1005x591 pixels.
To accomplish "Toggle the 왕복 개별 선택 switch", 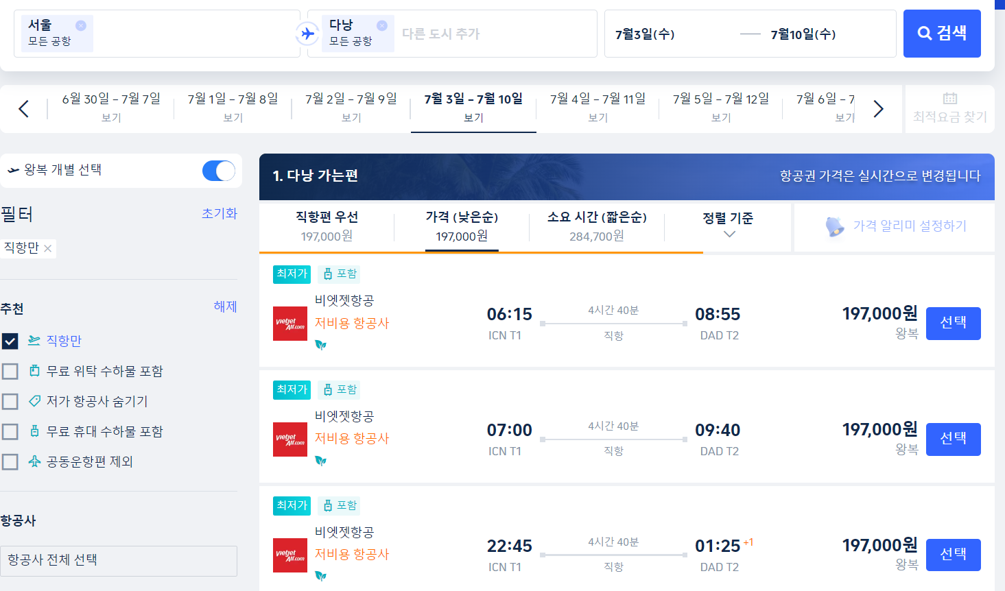I will [x=219, y=171].
